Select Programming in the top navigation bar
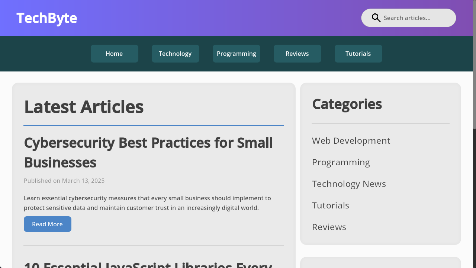This screenshot has width=476, height=268. click(236, 54)
